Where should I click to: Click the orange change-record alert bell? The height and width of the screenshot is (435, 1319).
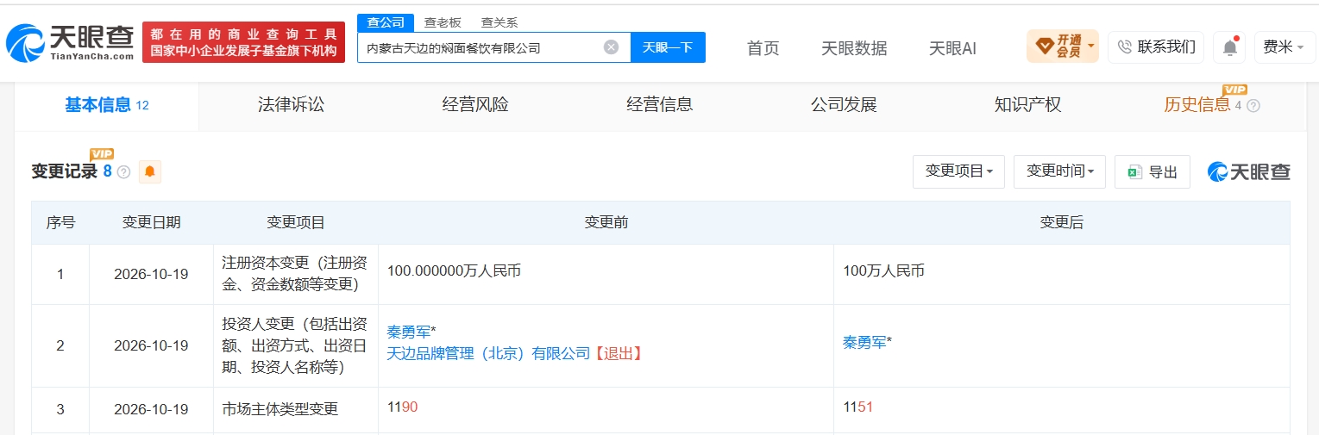click(150, 171)
